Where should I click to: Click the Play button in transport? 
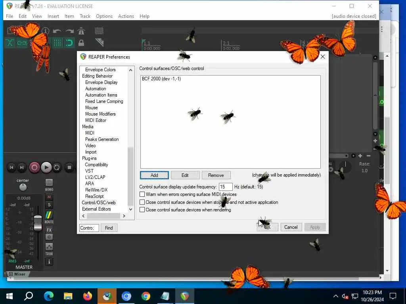pyautogui.click(x=46, y=167)
